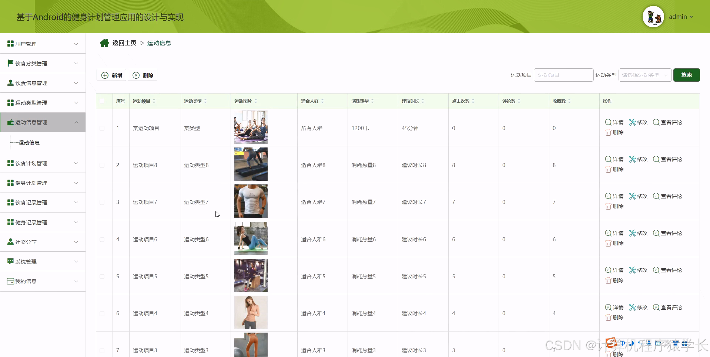Check the checkbox for row 运动项目3

coord(102,350)
